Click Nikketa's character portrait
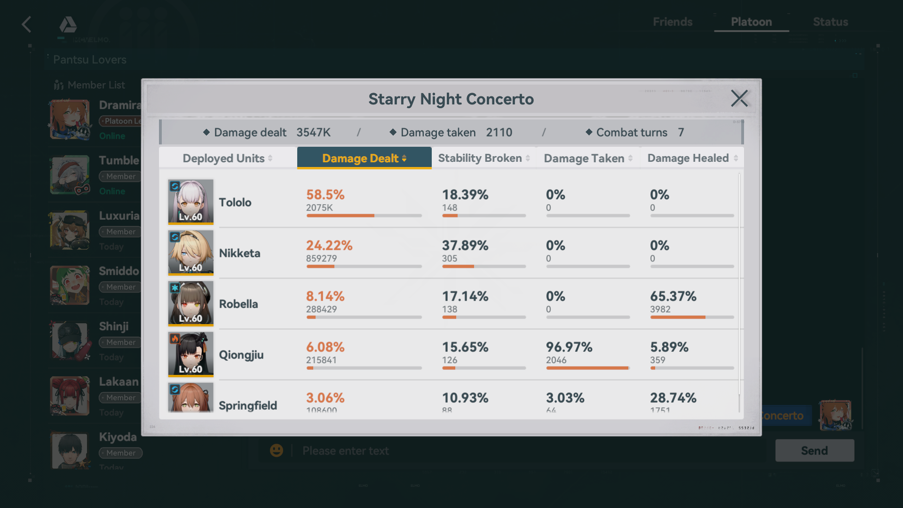 (191, 253)
